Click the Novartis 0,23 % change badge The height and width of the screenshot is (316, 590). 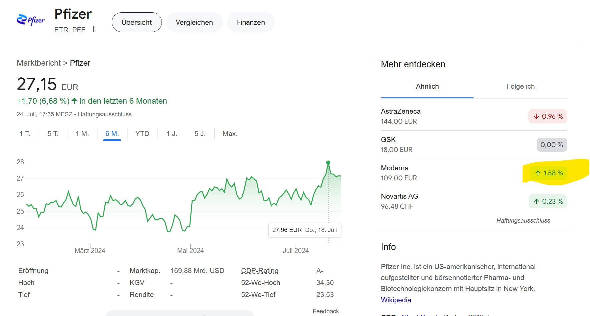pyautogui.click(x=548, y=201)
